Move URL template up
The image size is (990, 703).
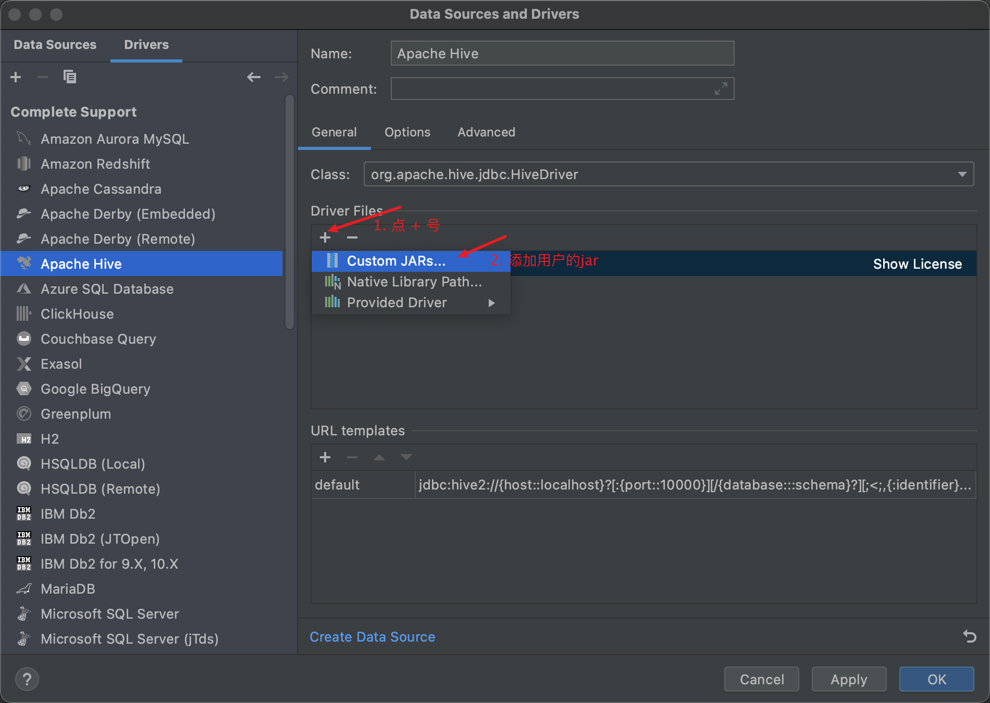point(379,457)
